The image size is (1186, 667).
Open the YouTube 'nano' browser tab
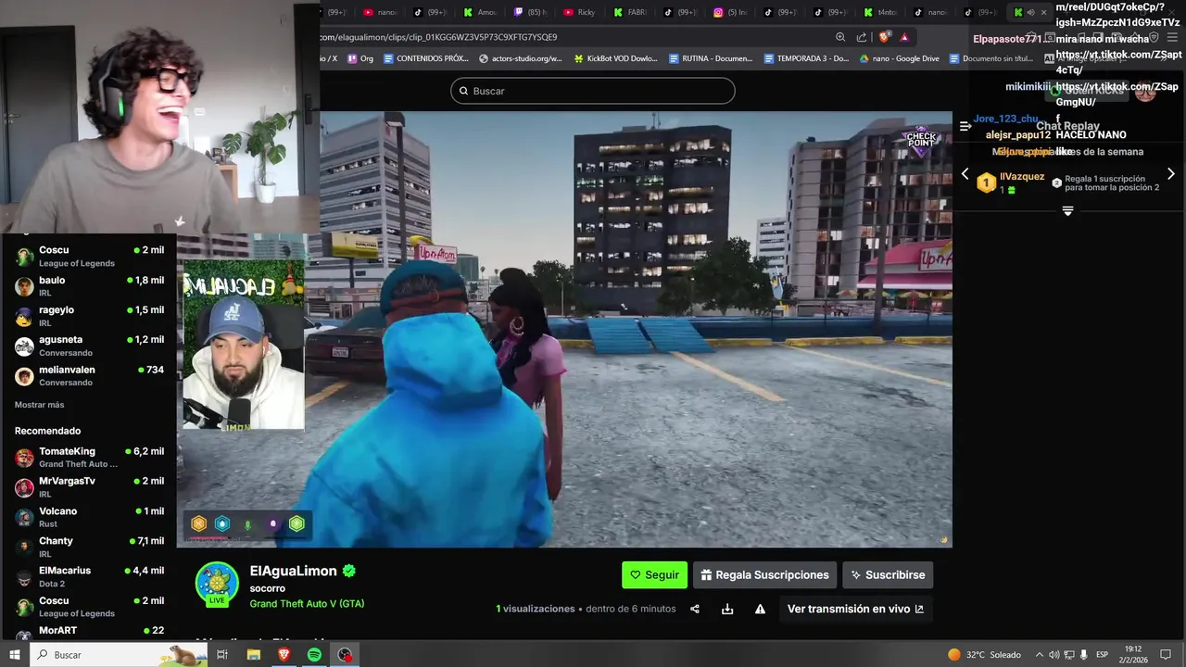point(380,12)
